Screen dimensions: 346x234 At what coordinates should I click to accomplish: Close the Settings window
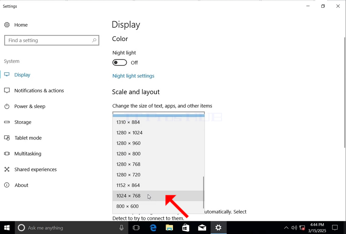click(x=338, y=6)
